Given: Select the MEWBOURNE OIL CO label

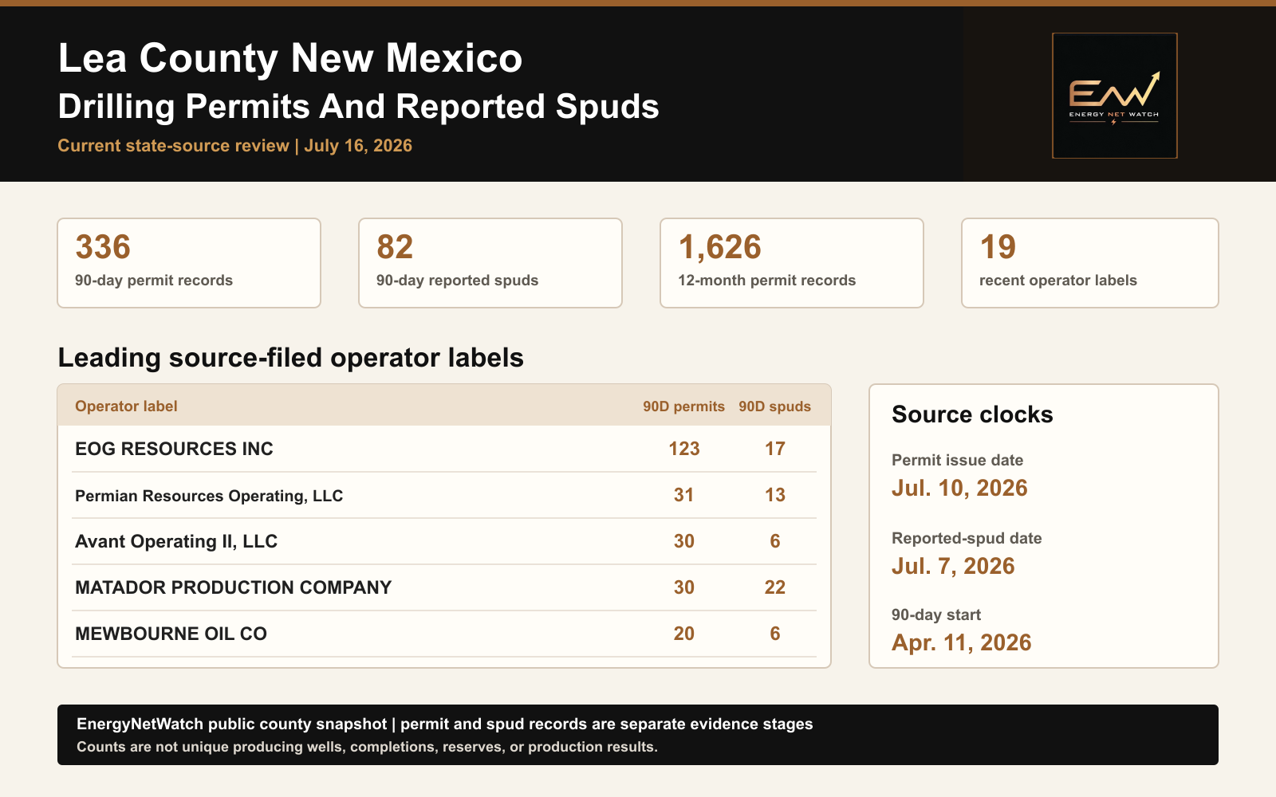Looking at the screenshot, I should point(171,634).
